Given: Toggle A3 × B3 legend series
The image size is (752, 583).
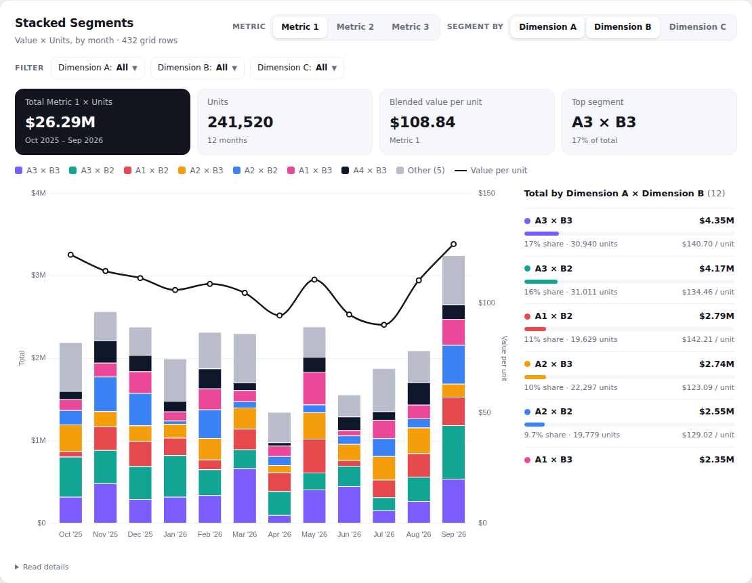Looking at the screenshot, I should pos(37,170).
